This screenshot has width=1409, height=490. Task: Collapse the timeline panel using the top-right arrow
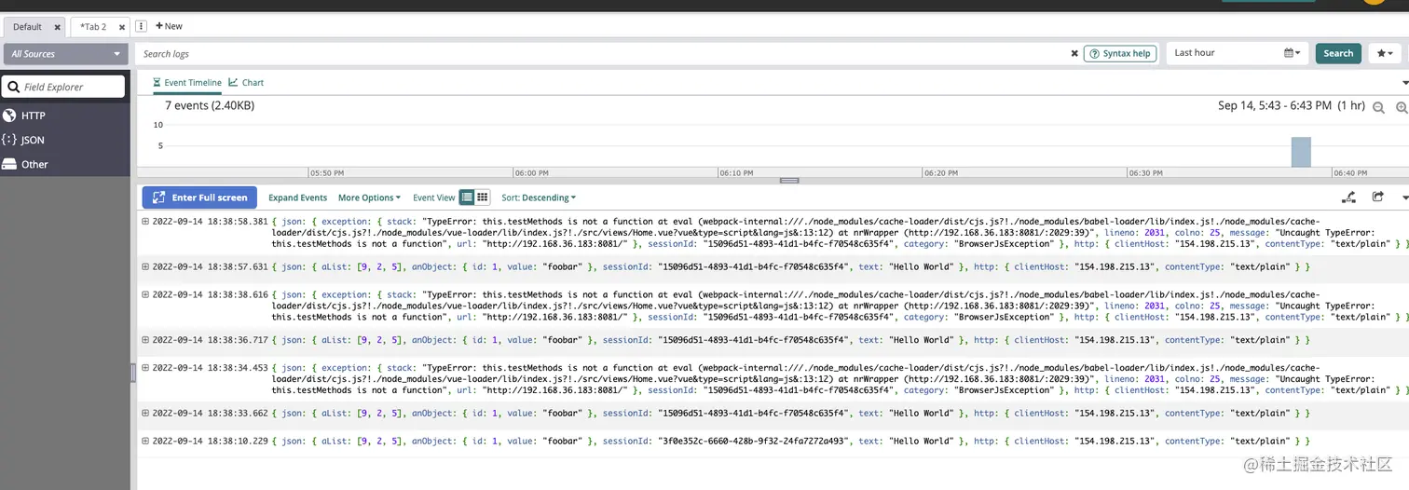coord(1404,83)
